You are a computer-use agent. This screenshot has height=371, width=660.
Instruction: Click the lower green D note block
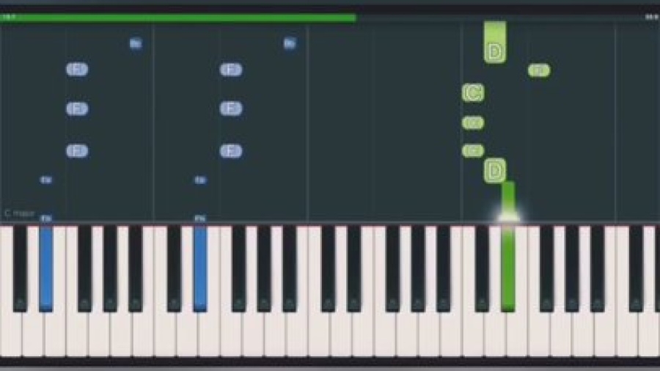(495, 170)
